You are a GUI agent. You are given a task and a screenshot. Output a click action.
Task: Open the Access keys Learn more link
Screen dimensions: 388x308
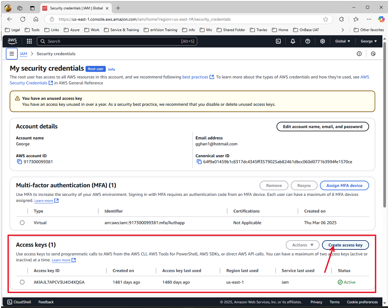(x=64, y=260)
